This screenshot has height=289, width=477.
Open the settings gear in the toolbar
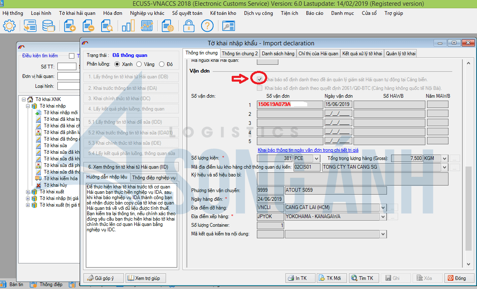pyautogui.click(x=9, y=26)
